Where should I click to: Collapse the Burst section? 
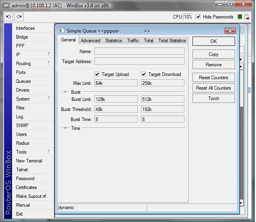tap(65, 92)
